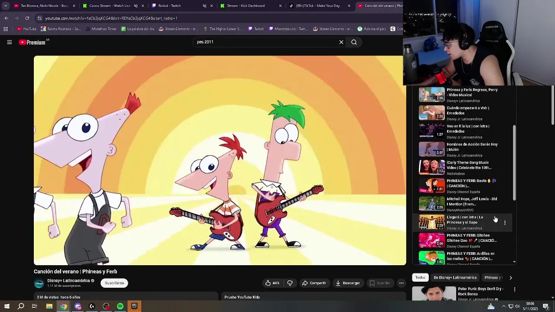Open the Marathon Timer bookmark

[x=101, y=29]
